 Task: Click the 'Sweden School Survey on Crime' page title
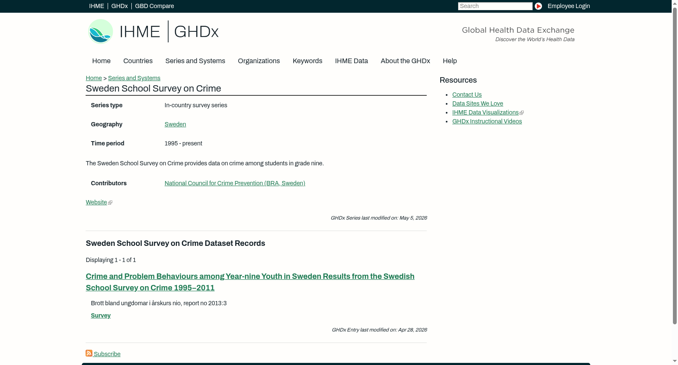(153, 89)
